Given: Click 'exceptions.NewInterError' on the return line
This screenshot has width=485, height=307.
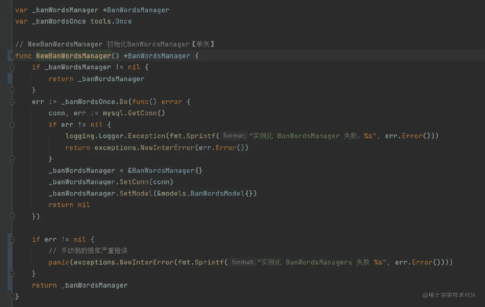Looking at the screenshot, I should pyautogui.click(x=144, y=148).
